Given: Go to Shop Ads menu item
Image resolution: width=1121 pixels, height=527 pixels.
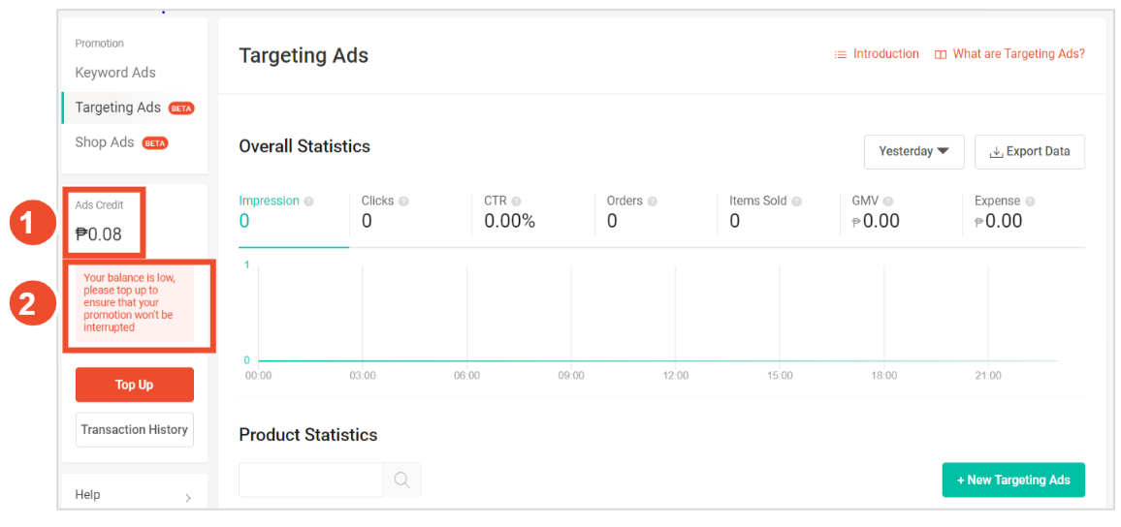Looking at the screenshot, I should click(105, 142).
